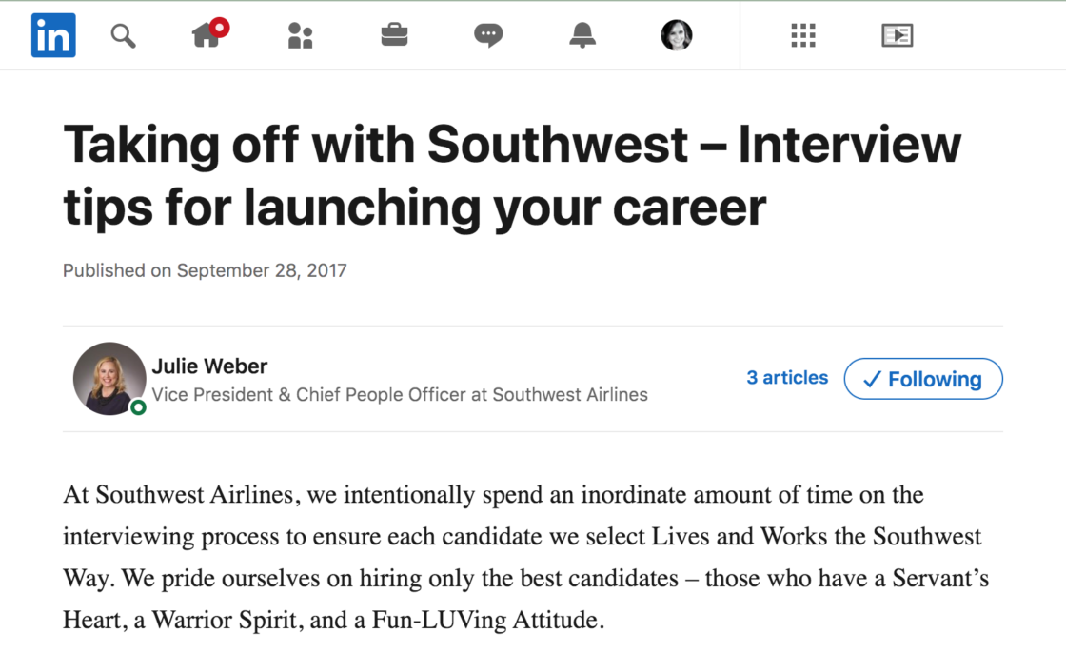This screenshot has height=653, width=1066.
Task: Open the Work apps grid icon
Action: [x=803, y=35]
